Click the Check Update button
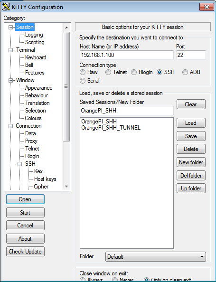216x282 pixels. tap(25, 252)
